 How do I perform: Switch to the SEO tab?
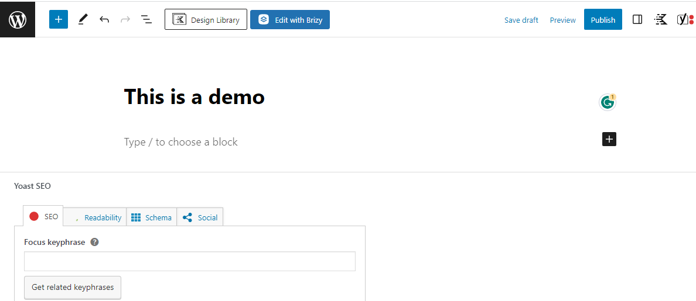click(43, 216)
